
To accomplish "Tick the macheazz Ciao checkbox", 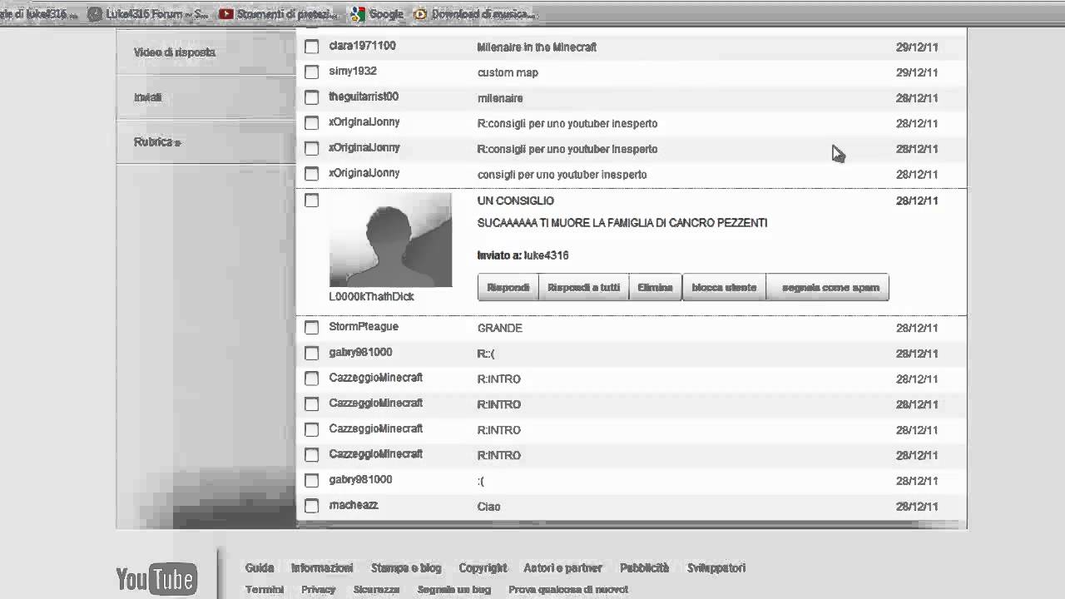I will (311, 506).
